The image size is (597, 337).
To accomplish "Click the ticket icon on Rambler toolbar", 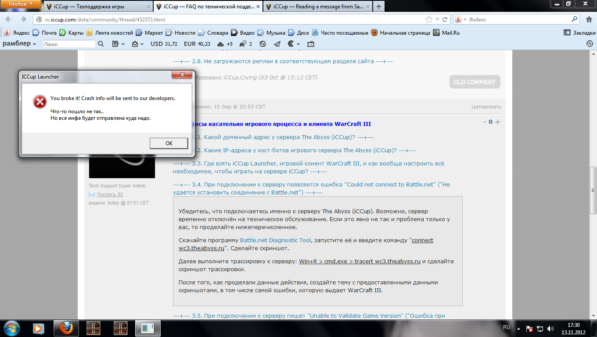I will point(311,44).
